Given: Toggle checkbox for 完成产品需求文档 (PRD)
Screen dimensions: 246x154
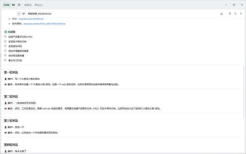Looking at the screenshot, I should (5, 36).
